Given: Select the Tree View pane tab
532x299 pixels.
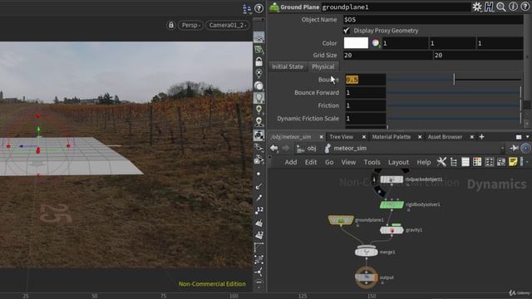Looking at the screenshot, I should click(342, 136).
